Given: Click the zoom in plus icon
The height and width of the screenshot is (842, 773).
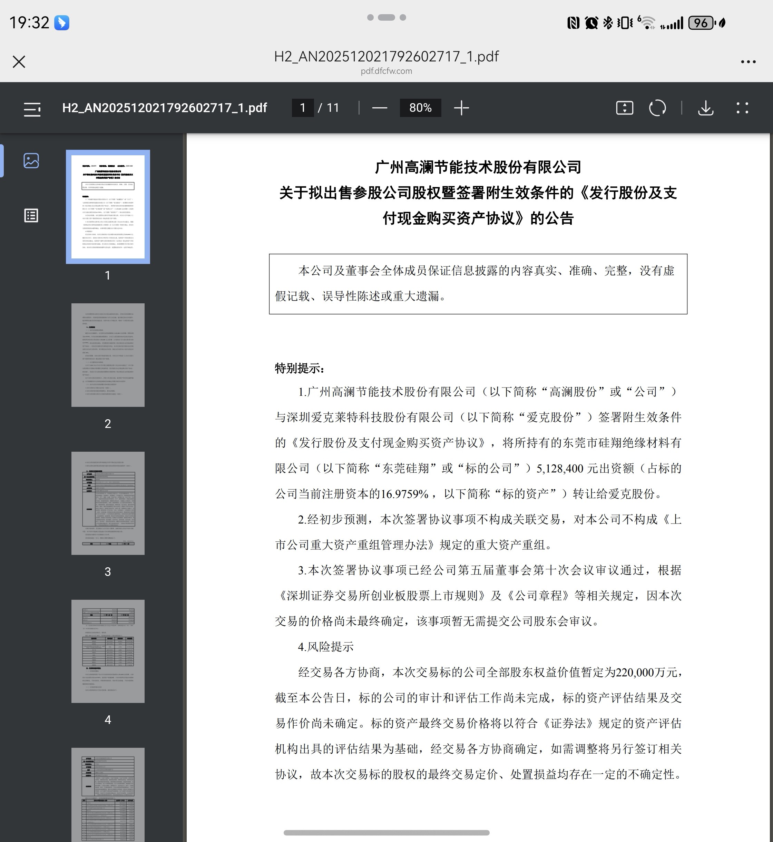Looking at the screenshot, I should pyautogui.click(x=461, y=108).
